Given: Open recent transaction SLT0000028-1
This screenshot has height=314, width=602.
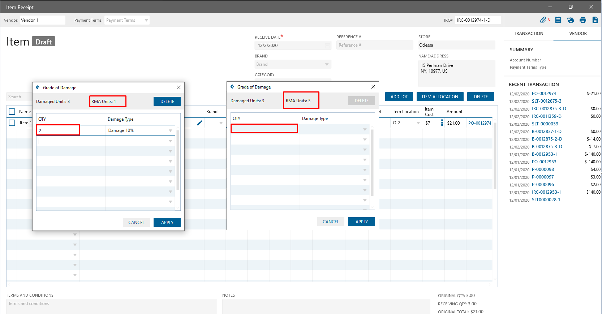Looking at the screenshot, I should point(546,200).
